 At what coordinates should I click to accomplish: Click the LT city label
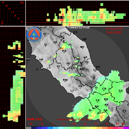(x=72, y=91)
